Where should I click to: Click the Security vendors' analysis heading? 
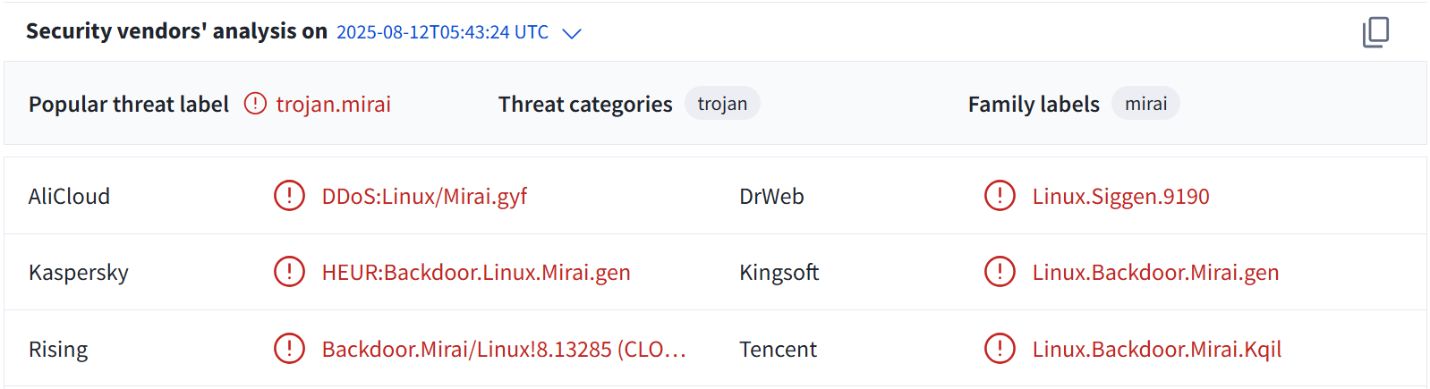176,31
